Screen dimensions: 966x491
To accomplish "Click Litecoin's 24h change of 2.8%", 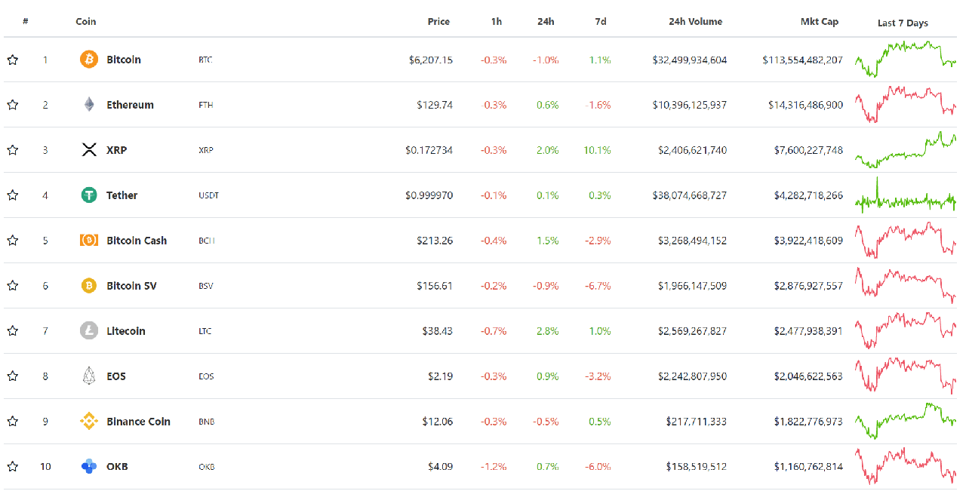I will pyautogui.click(x=548, y=331).
